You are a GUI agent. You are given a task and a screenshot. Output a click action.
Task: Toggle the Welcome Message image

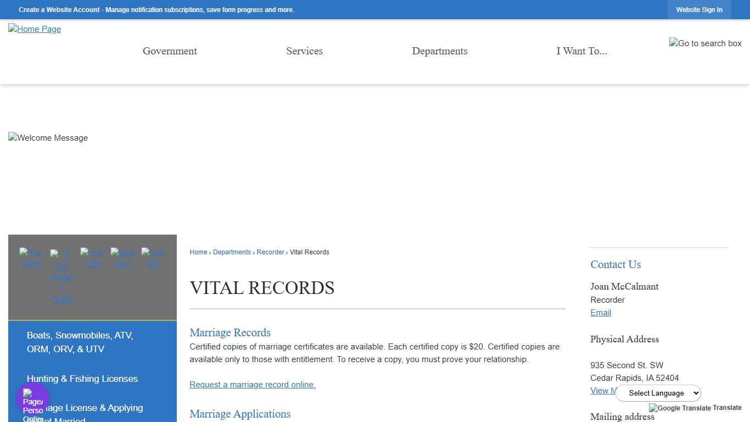pyautogui.click(x=48, y=138)
